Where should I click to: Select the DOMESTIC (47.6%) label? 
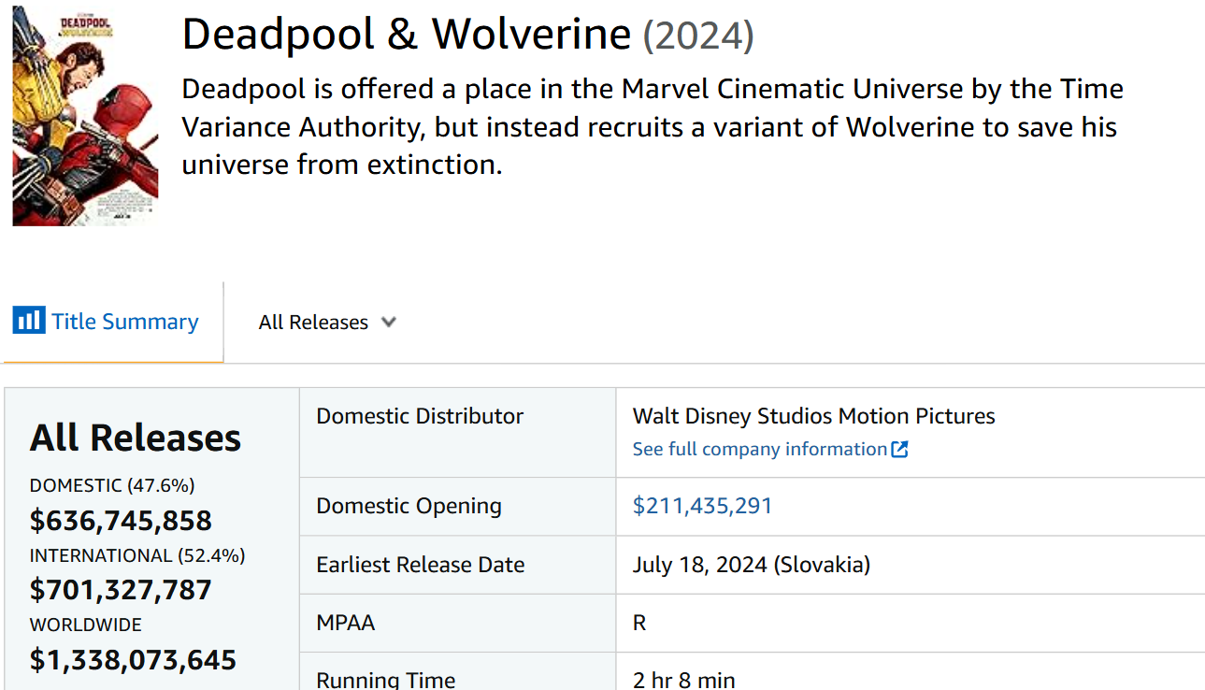pyautogui.click(x=112, y=485)
